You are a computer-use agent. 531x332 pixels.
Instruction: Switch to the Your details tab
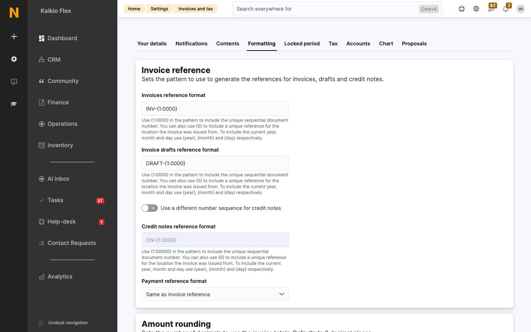click(x=152, y=44)
